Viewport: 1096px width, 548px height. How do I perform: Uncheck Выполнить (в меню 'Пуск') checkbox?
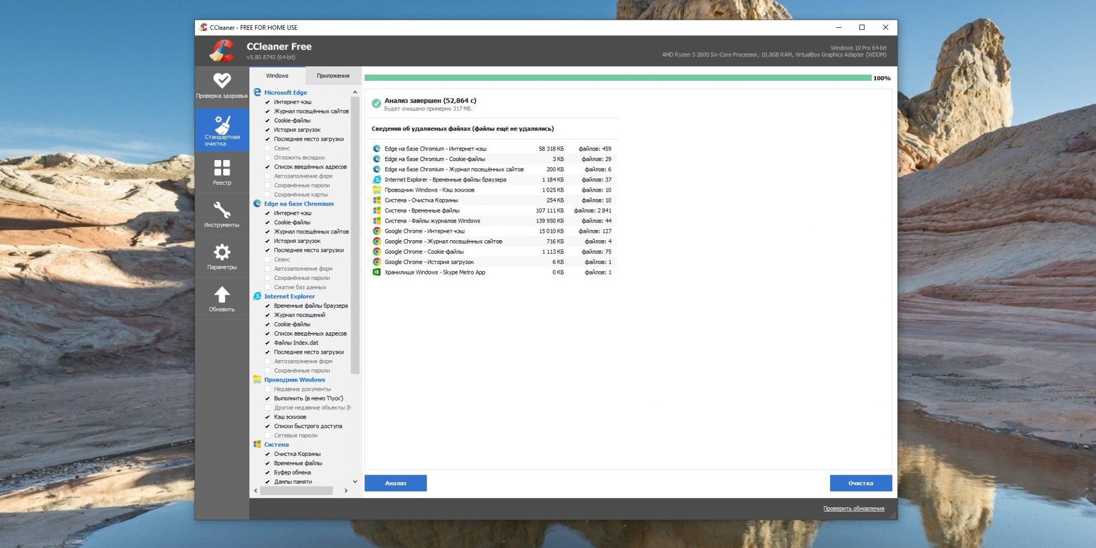pyautogui.click(x=268, y=398)
